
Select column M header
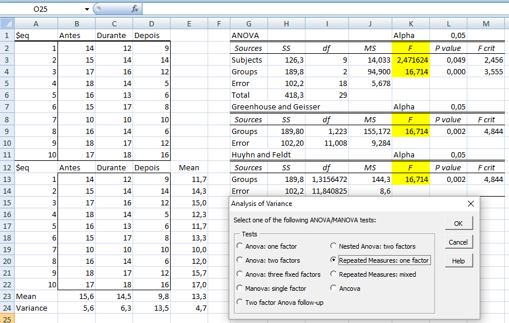(x=486, y=23)
